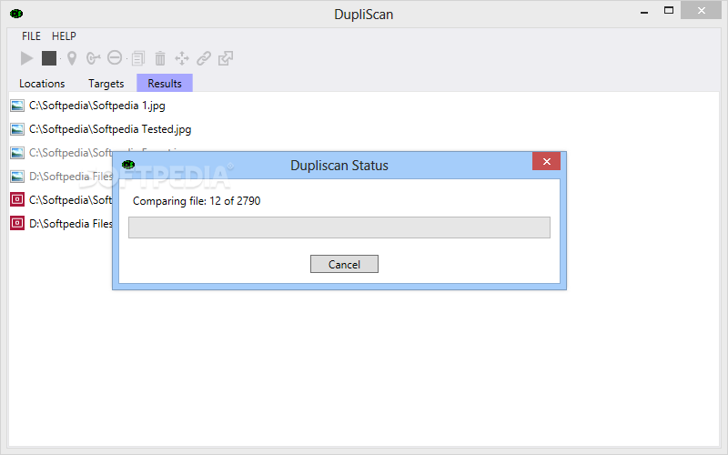Click red icon beside C:\Softpedia\Soft row
The image size is (728, 455).
(x=17, y=200)
